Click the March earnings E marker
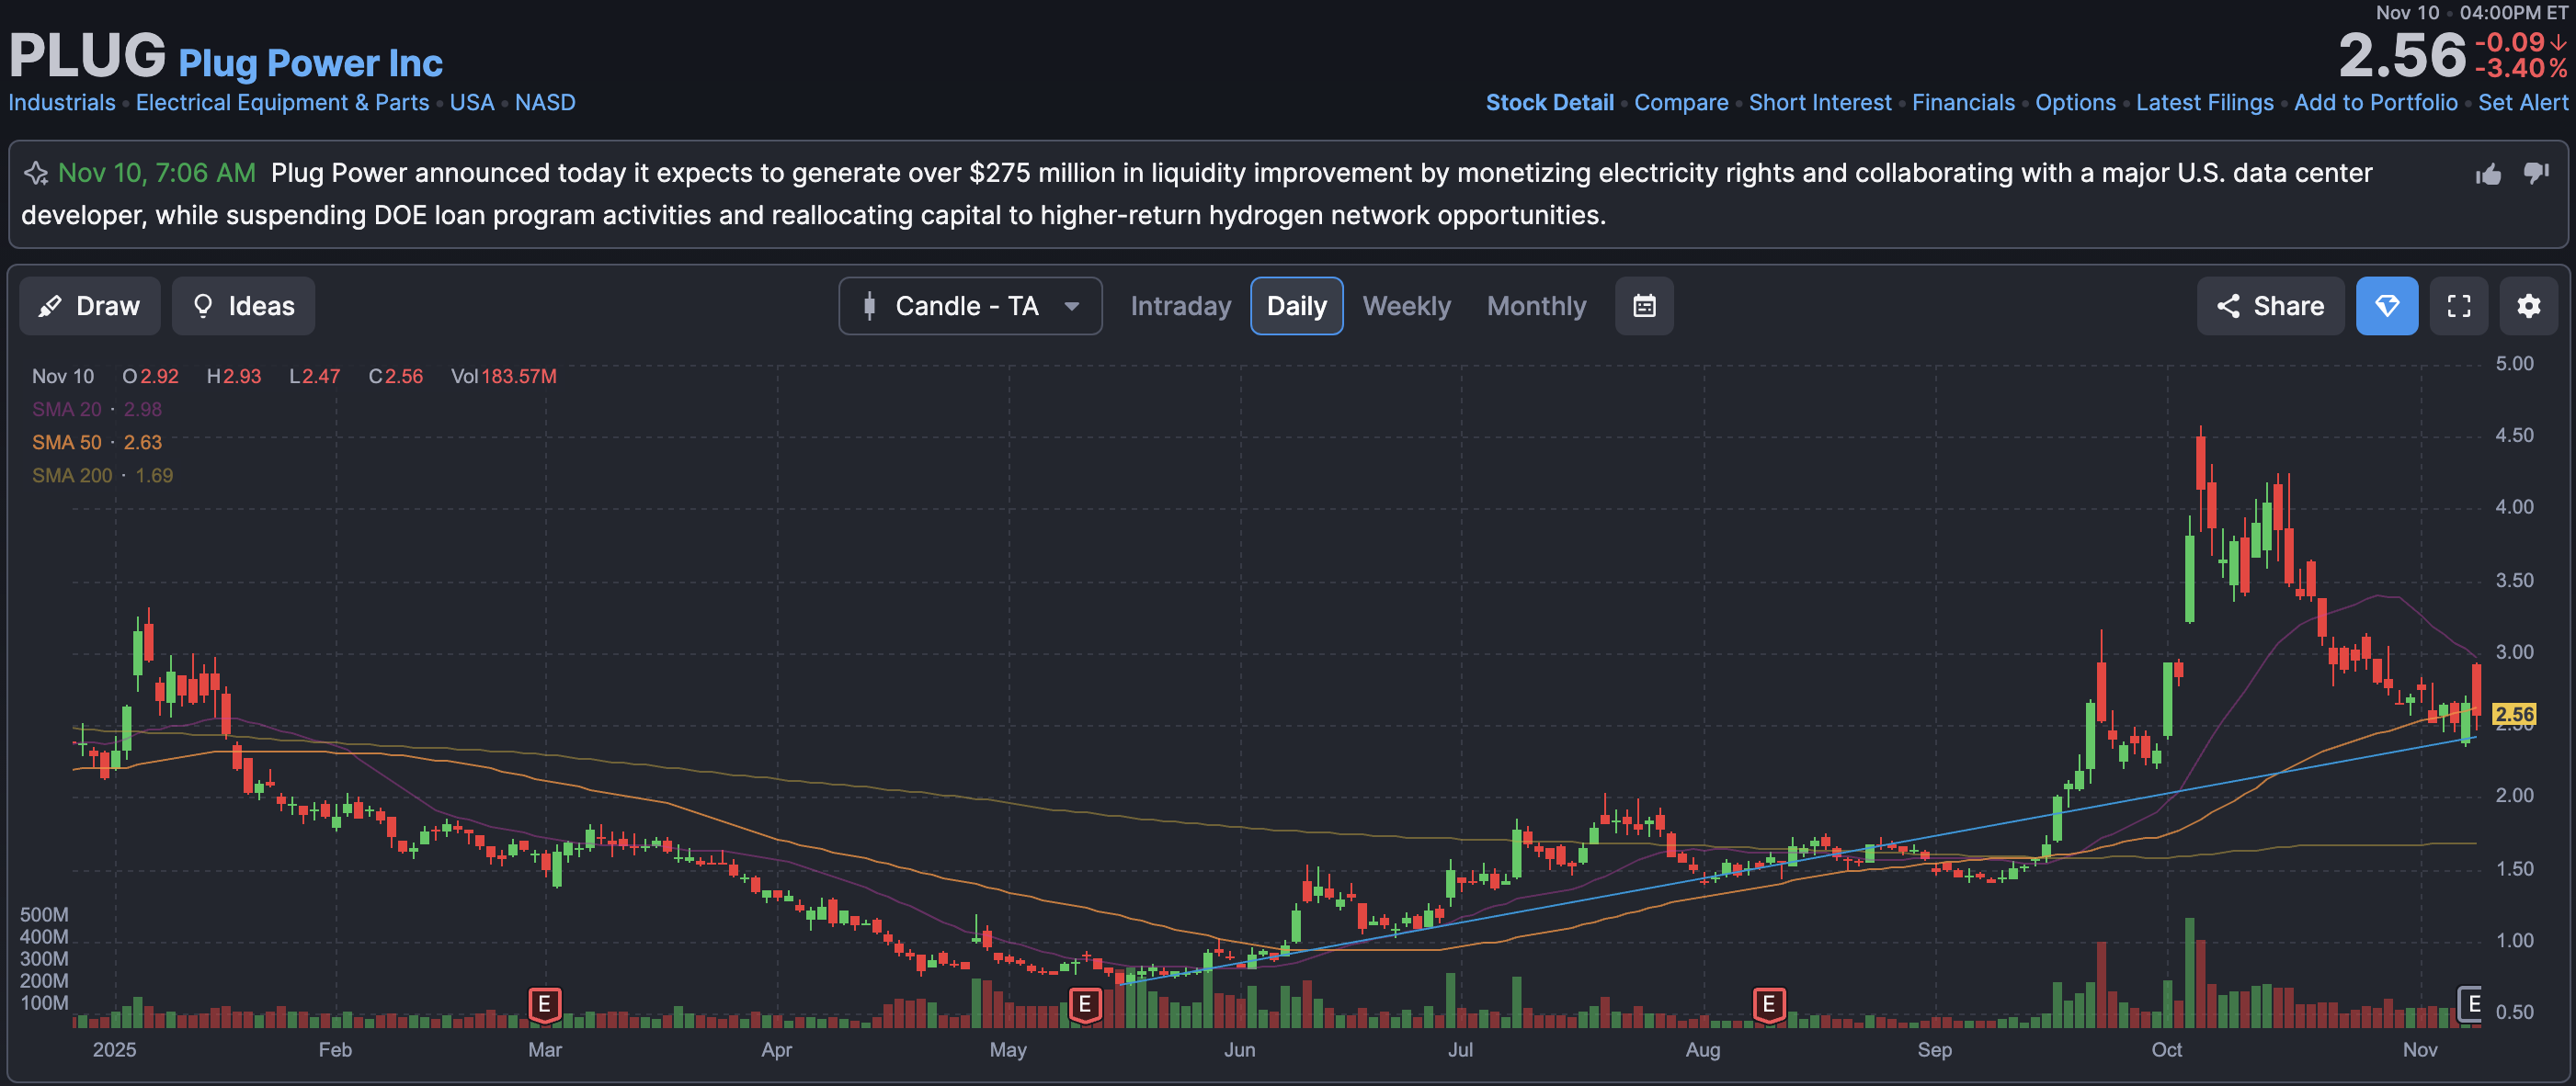The height and width of the screenshot is (1086, 2576). 544,1003
